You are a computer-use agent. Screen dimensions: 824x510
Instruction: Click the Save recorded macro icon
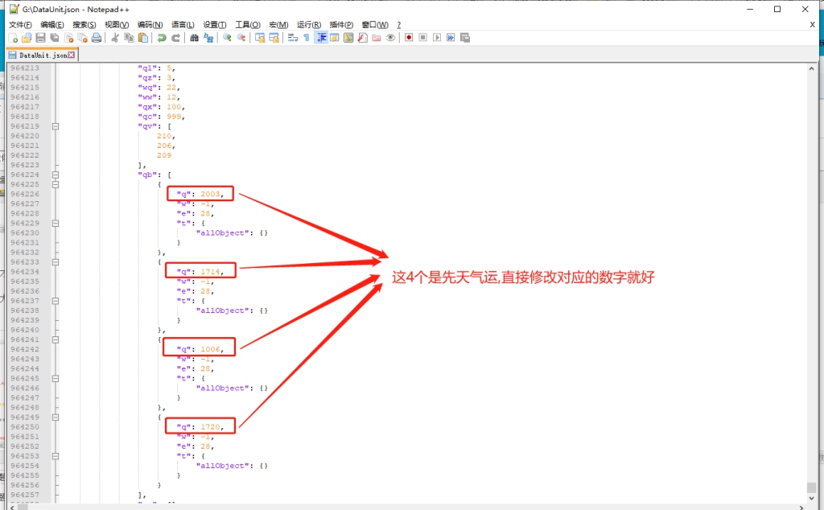pyautogui.click(x=465, y=38)
